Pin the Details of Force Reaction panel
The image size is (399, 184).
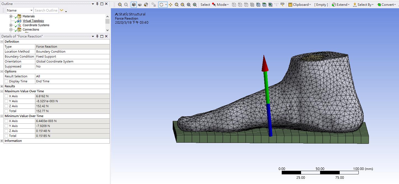(x=97, y=36)
